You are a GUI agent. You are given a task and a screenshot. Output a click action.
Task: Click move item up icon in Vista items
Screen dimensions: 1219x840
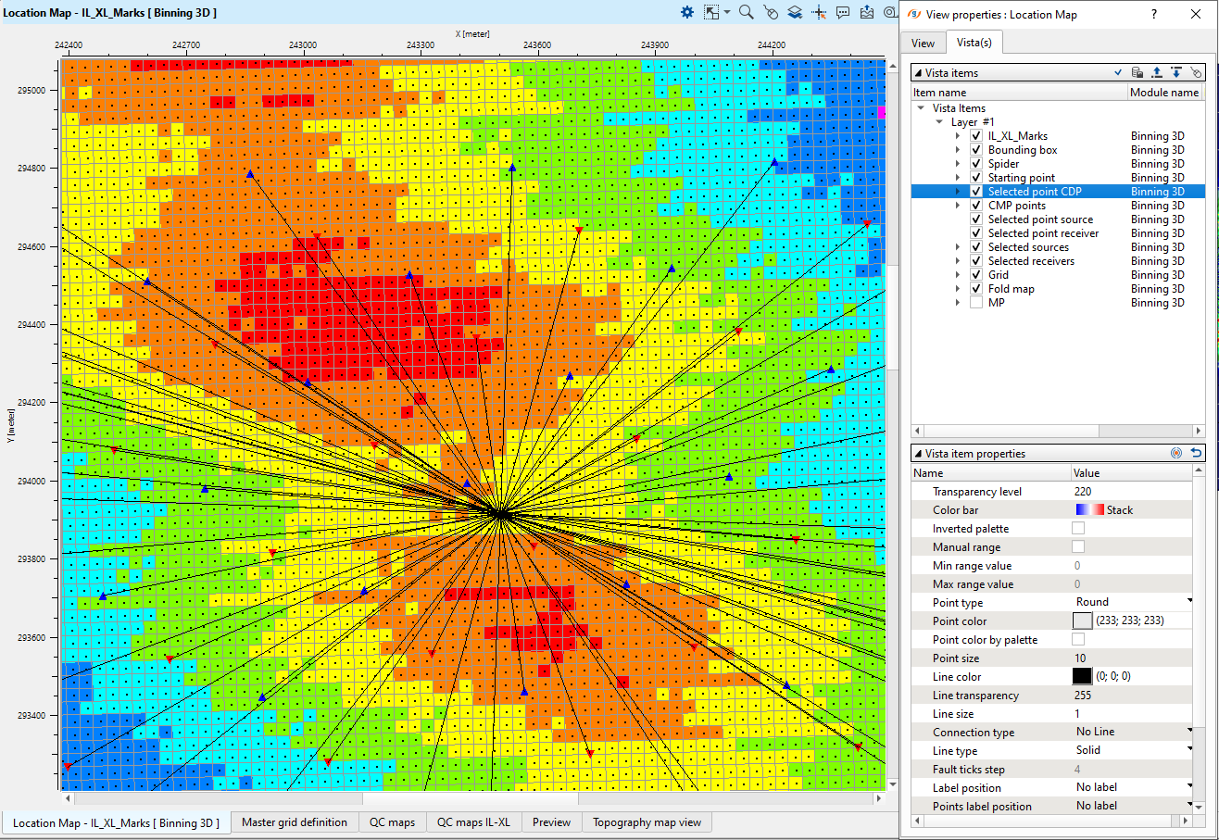tap(1156, 72)
